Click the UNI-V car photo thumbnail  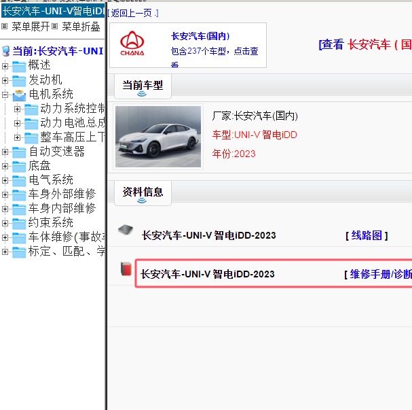point(158,137)
